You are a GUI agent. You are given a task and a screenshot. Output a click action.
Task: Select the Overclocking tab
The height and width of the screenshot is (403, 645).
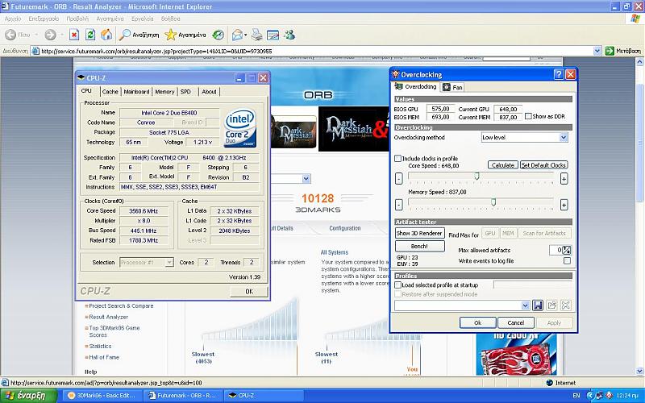coord(416,86)
